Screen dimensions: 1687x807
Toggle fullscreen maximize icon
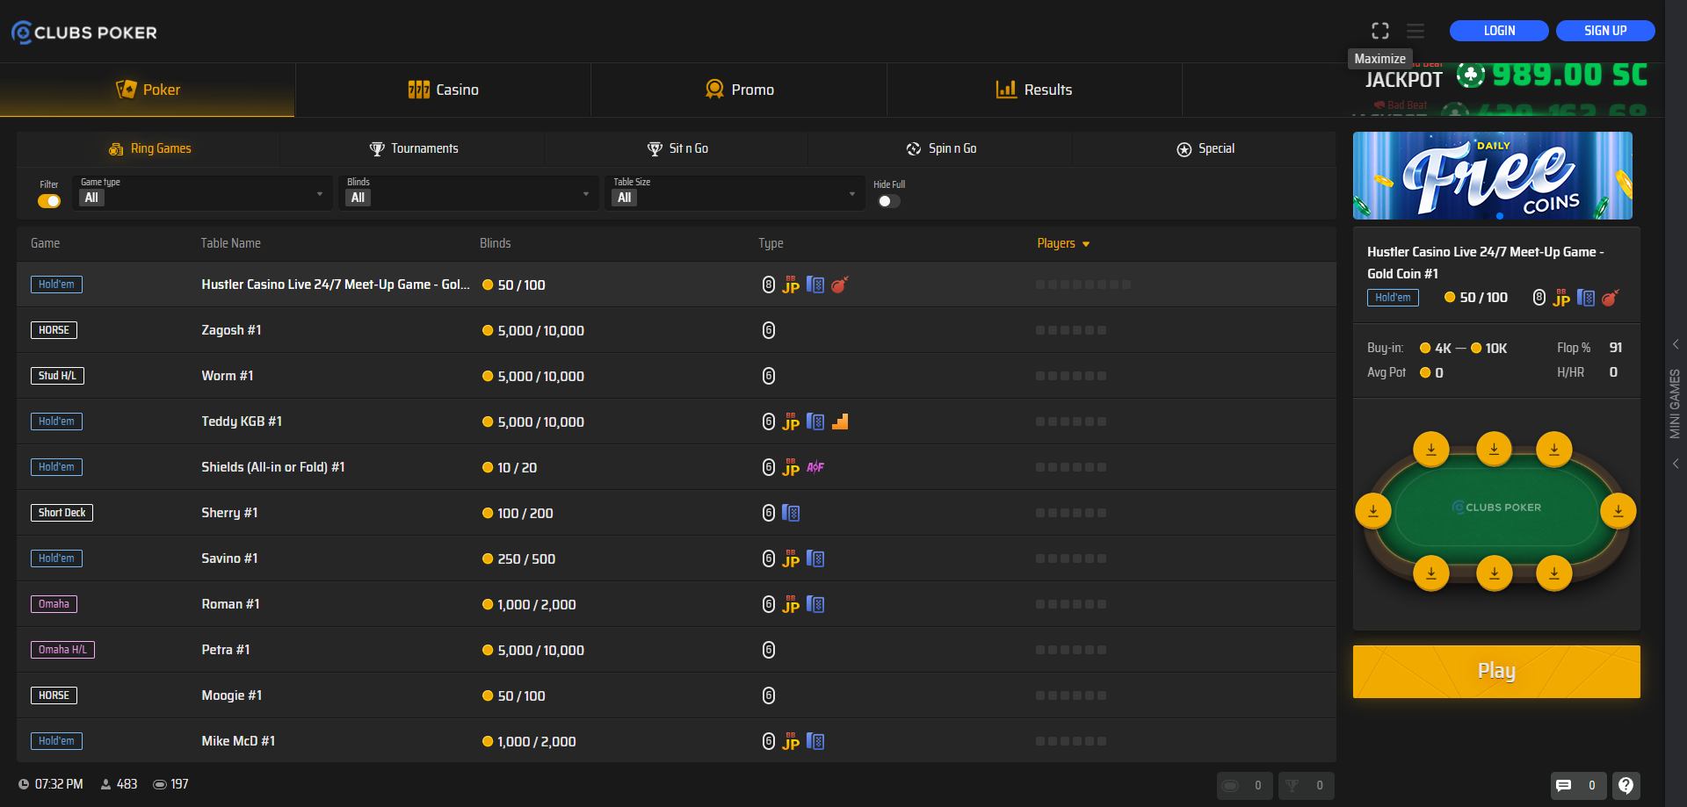(x=1380, y=31)
